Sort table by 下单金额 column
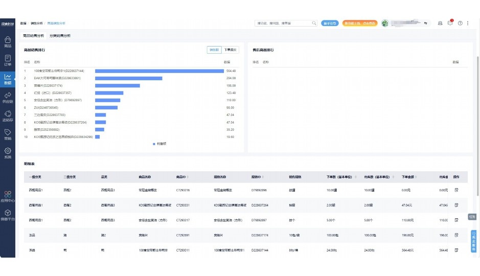Image resolution: width=480 pixels, height=276 pixels. click(408, 177)
